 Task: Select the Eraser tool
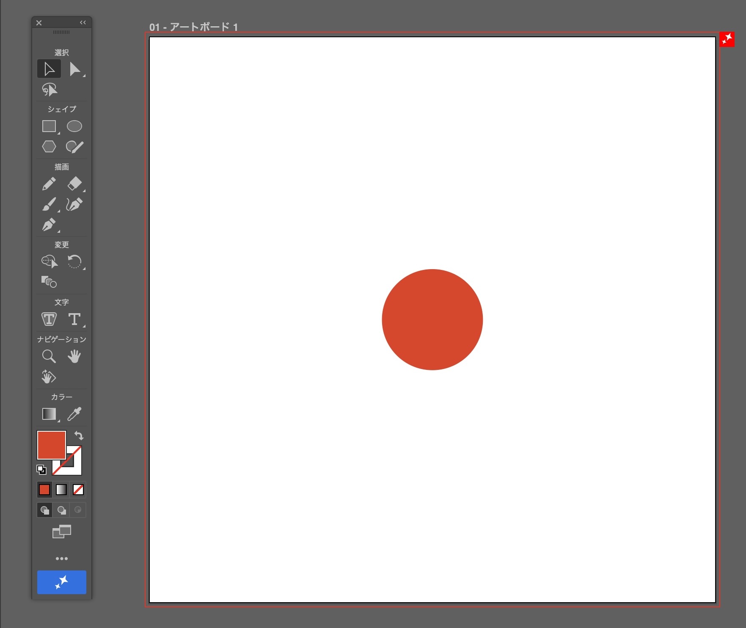click(74, 184)
